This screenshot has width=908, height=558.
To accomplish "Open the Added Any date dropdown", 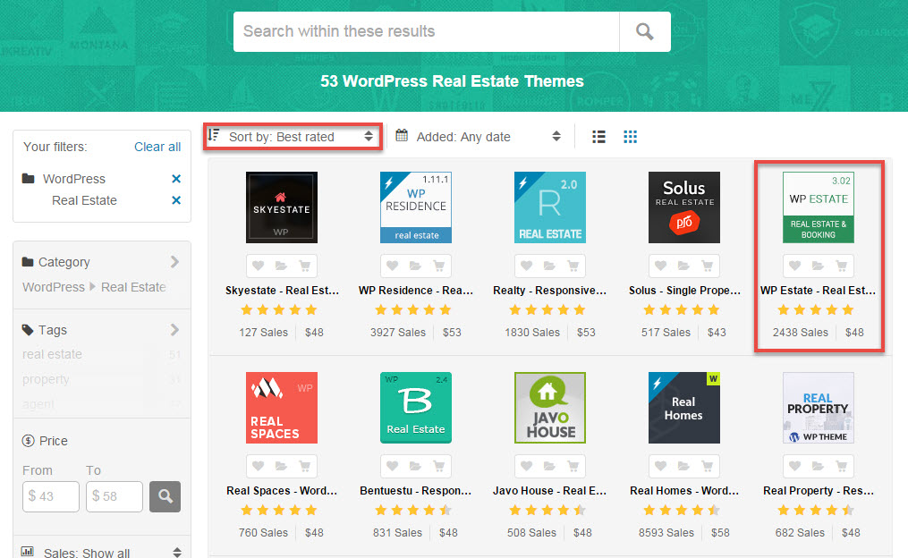I will coord(478,137).
